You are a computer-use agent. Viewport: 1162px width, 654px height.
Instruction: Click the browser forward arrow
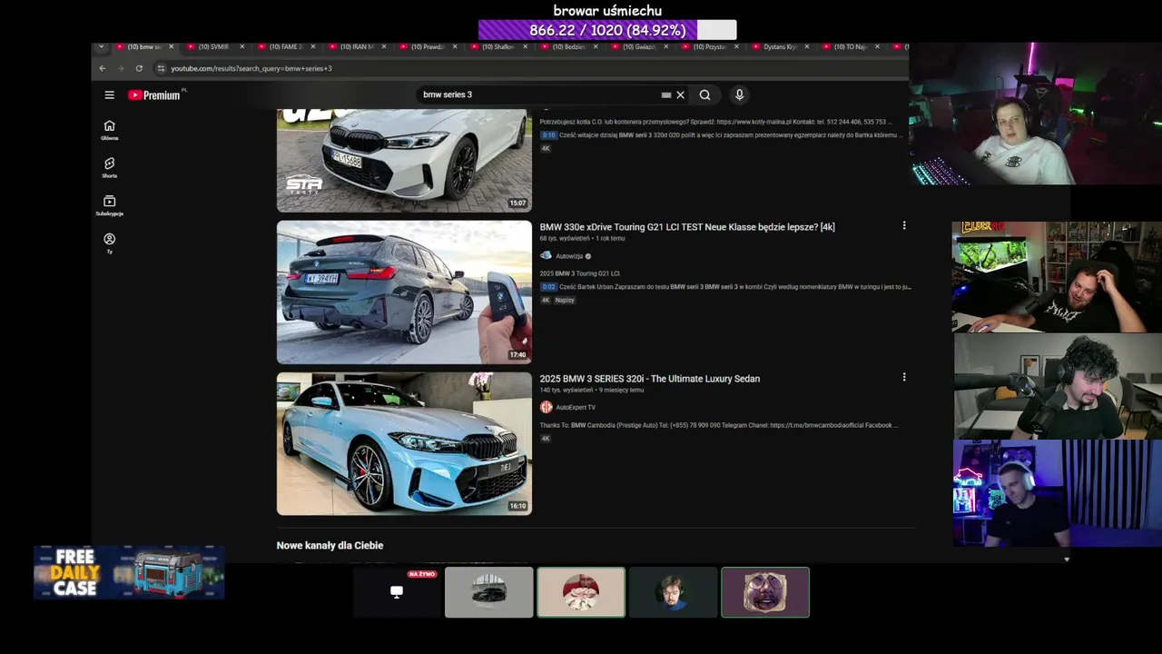121,68
